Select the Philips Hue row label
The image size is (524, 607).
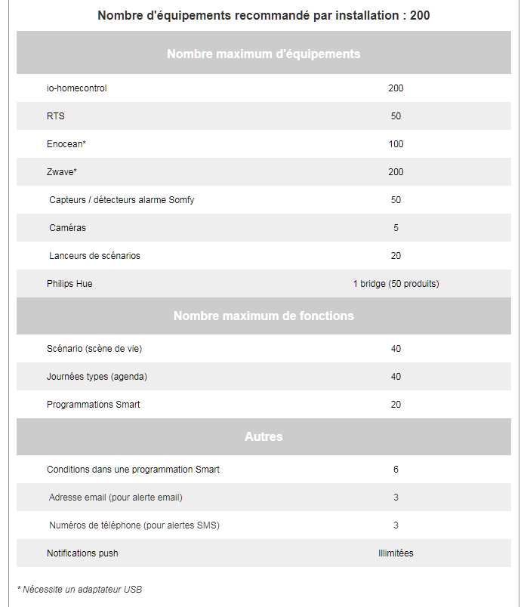pos(69,284)
